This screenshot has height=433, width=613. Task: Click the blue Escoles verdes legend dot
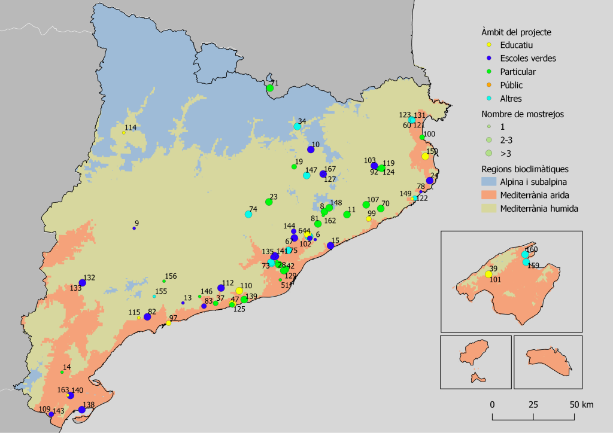pos(489,59)
